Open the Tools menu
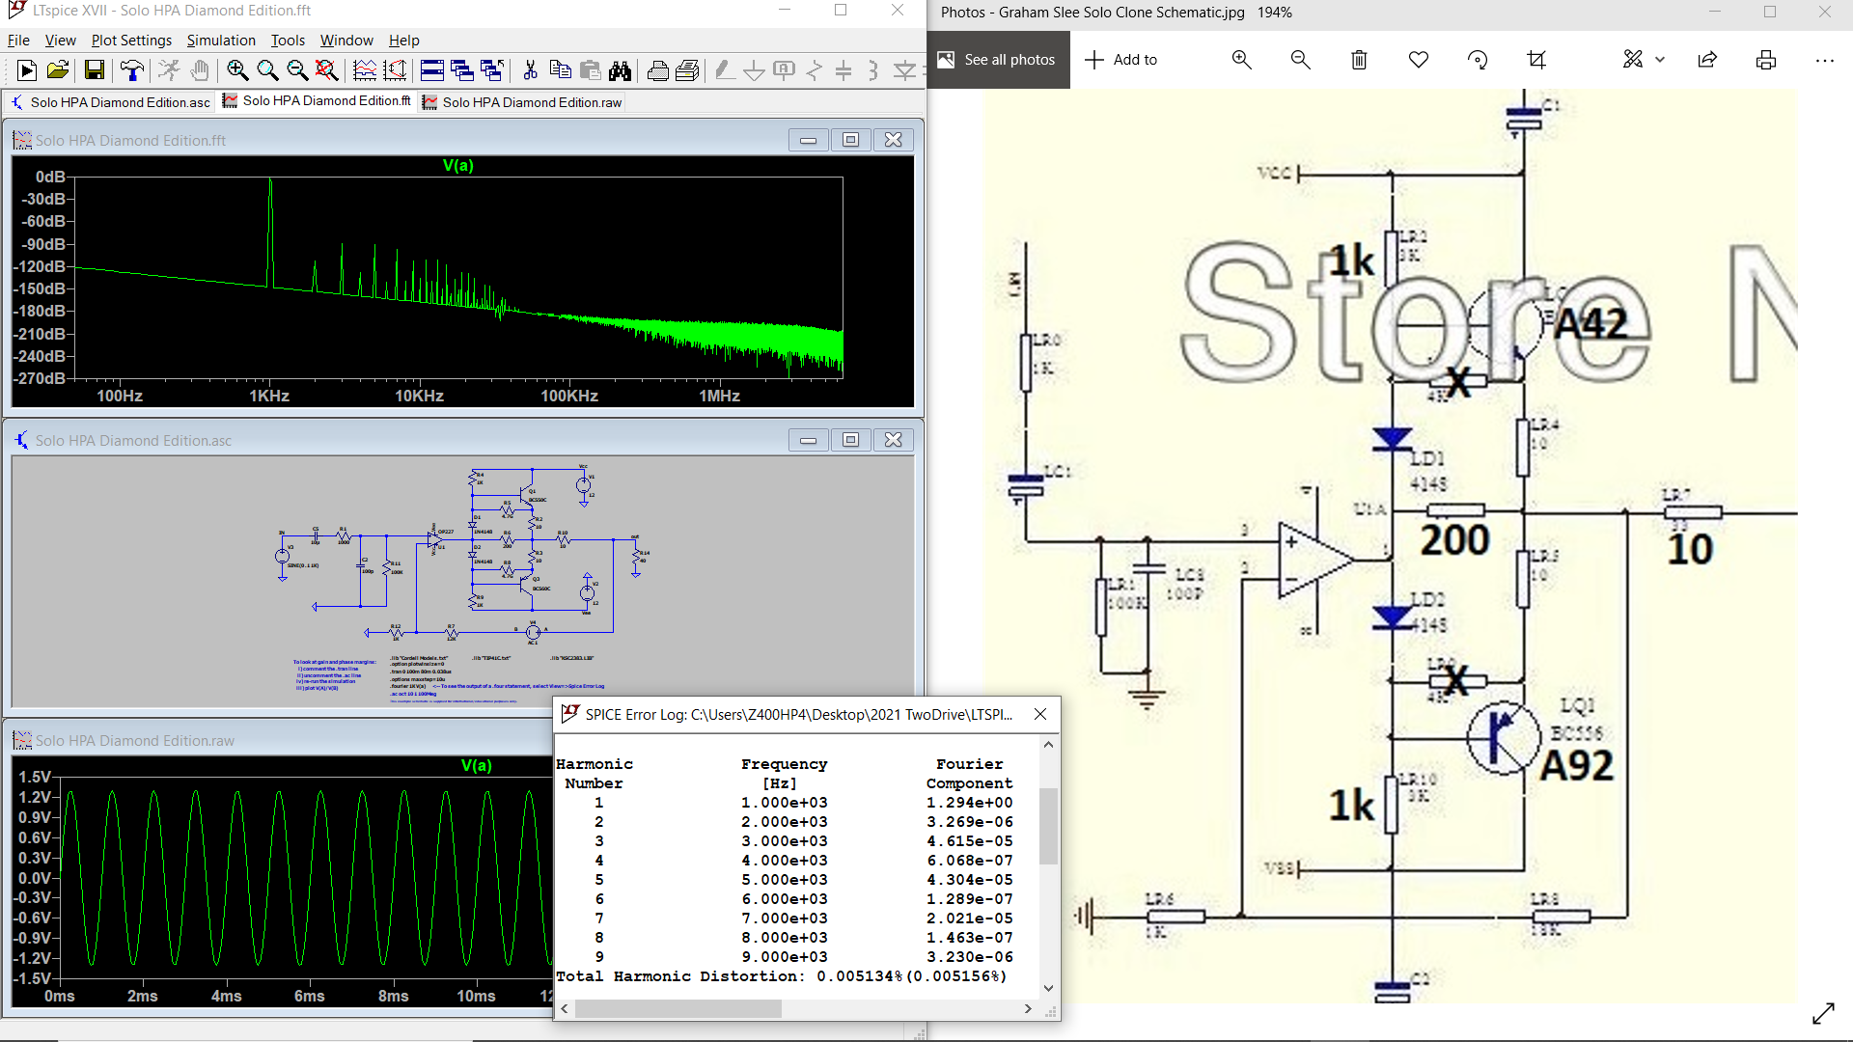This screenshot has height=1042, width=1853. (288, 41)
